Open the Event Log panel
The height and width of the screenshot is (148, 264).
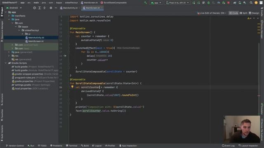[x=228, y=146]
